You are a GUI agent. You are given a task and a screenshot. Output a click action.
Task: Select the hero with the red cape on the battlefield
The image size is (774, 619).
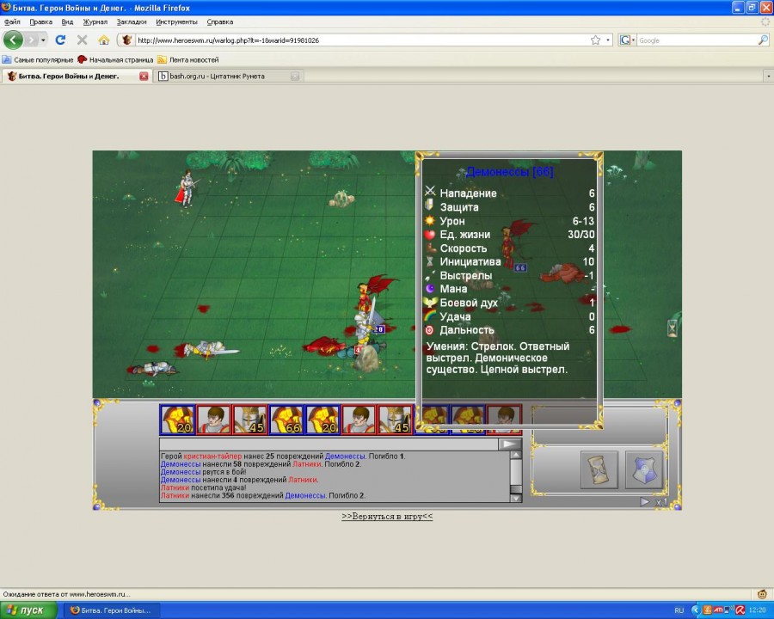coord(187,188)
